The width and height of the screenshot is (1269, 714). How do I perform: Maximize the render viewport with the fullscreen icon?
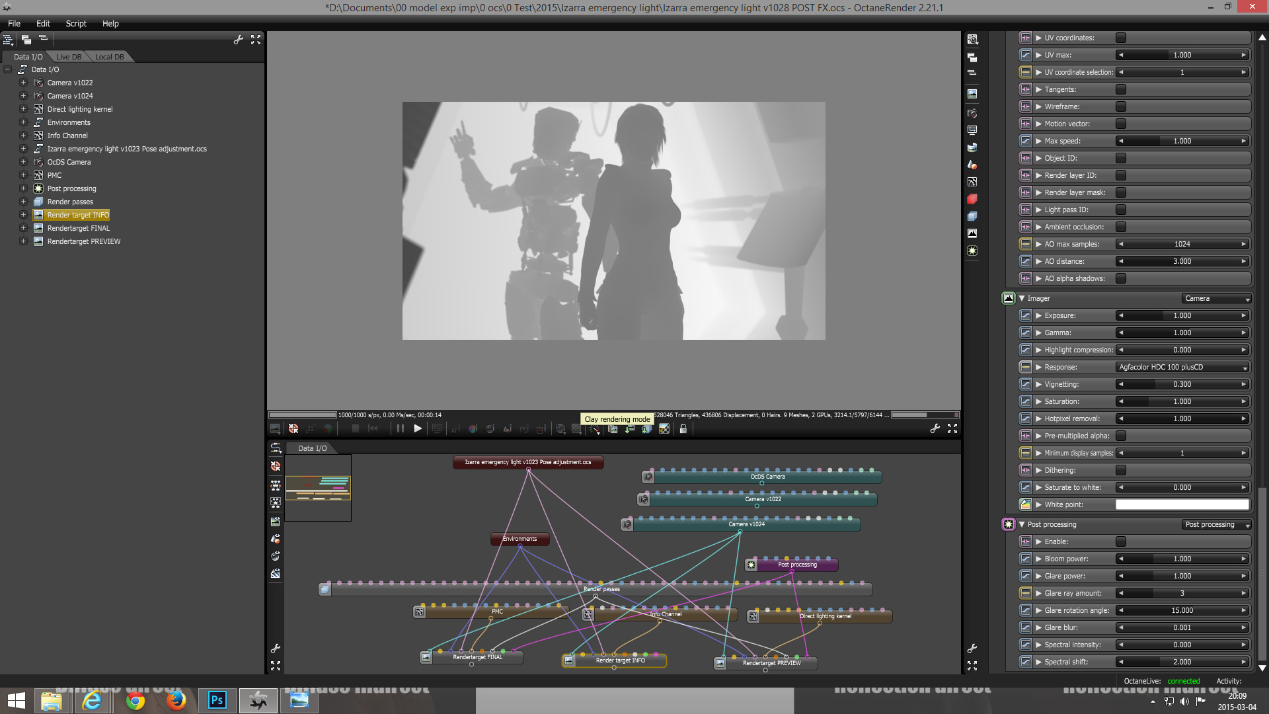click(x=952, y=429)
